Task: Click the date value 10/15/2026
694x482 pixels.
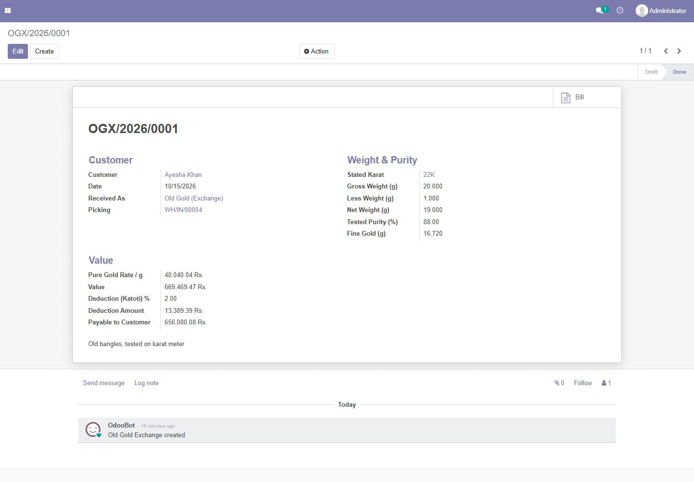Action: click(180, 187)
